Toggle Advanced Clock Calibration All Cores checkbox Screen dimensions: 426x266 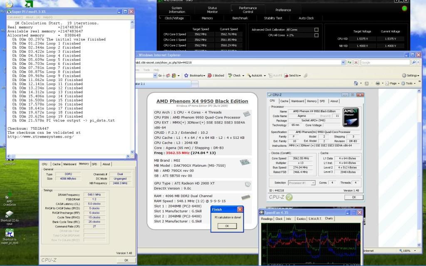tap(316, 30)
